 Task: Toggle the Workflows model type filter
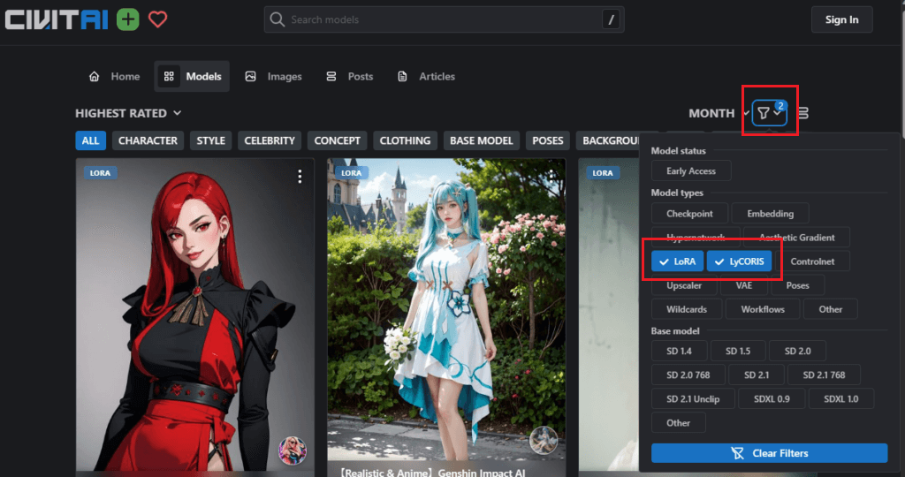[x=763, y=309]
